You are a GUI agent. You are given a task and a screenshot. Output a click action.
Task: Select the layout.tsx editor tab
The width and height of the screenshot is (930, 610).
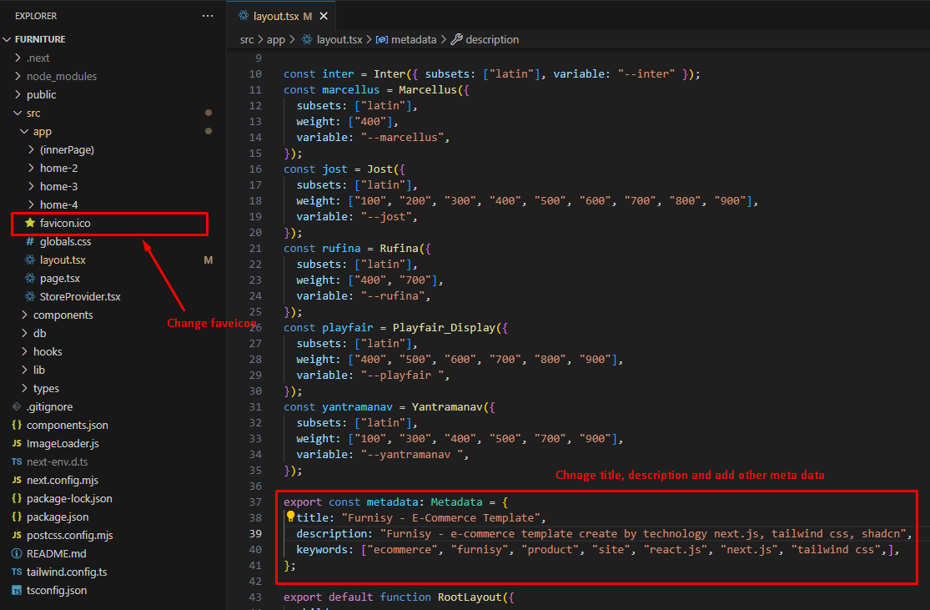click(x=274, y=16)
